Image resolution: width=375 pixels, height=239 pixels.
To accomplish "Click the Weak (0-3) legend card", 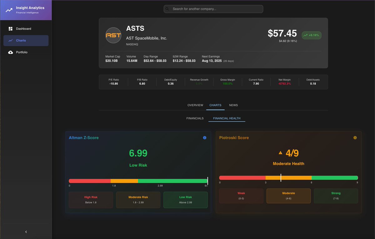I will [241, 196].
